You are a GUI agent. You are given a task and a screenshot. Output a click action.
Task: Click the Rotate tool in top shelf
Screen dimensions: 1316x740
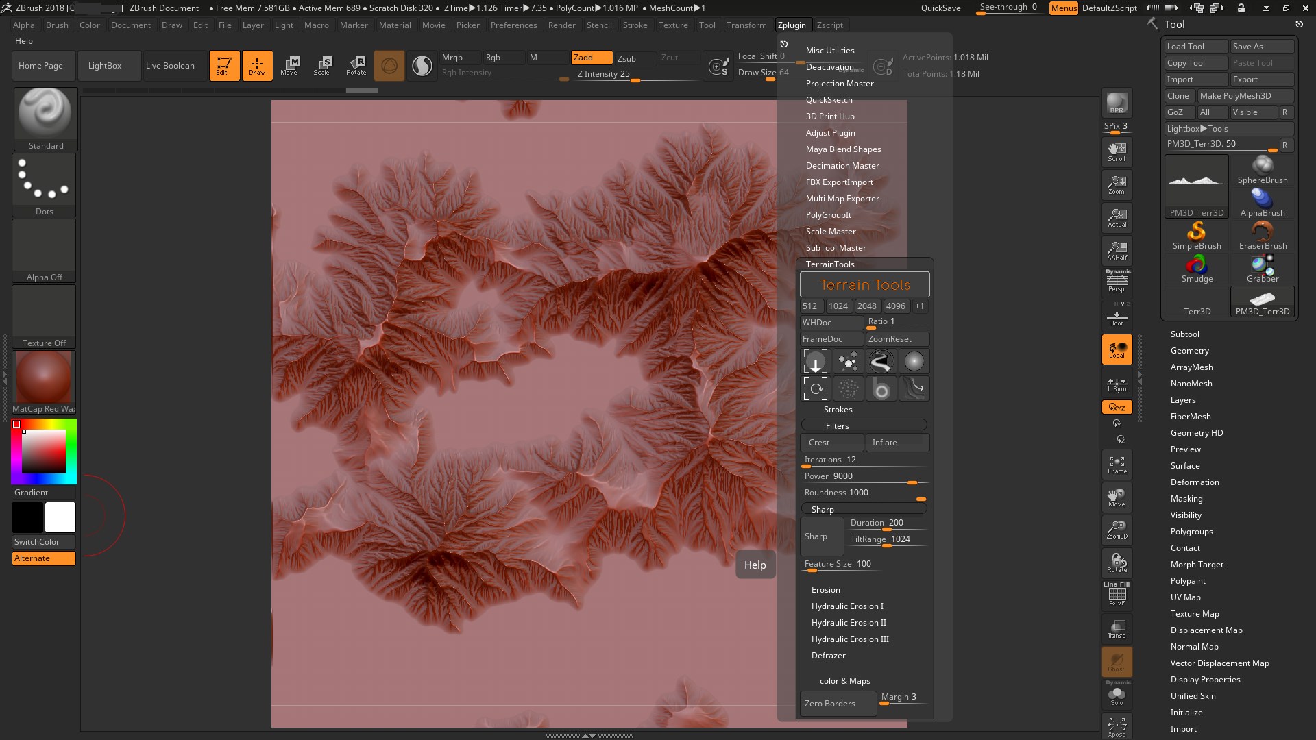(356, 65)
